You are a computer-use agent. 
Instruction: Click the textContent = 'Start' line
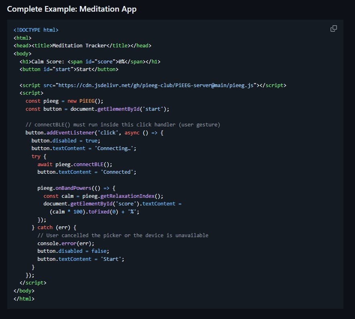[81, 259]
